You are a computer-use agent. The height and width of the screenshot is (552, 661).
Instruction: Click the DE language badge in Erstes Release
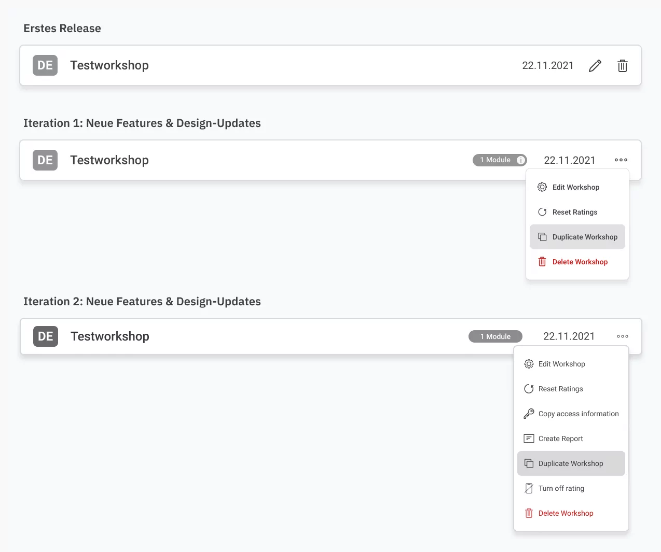45,65
